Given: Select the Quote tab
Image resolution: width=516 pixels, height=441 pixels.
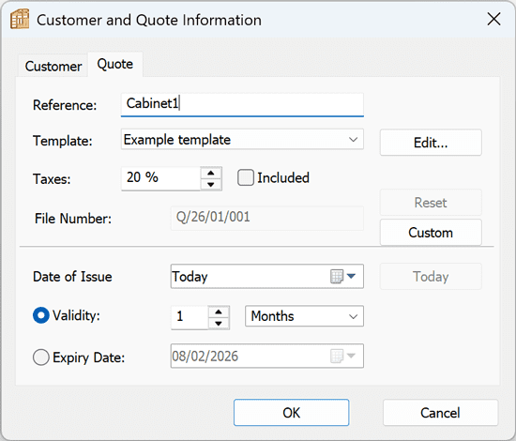Looking at the screenshot, I should (x=115, y=64).
